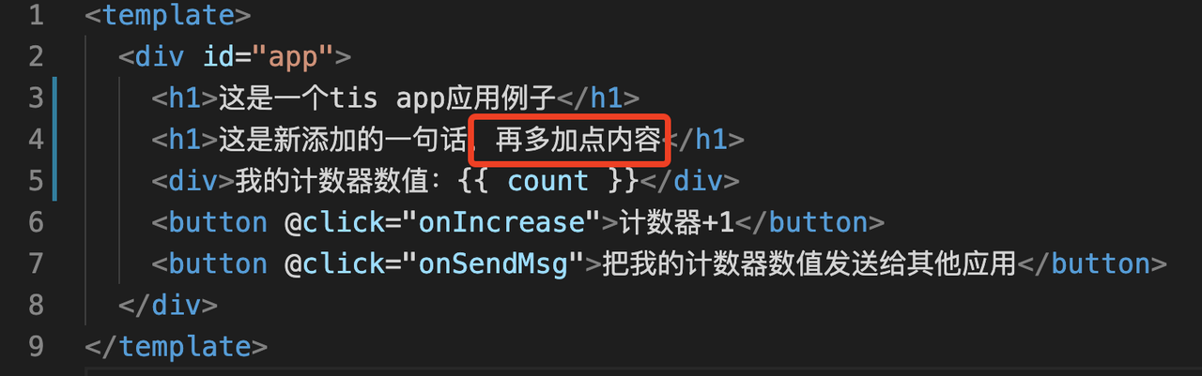Click text 把我的计数器数值发送给其他应用

click(809, 263)
